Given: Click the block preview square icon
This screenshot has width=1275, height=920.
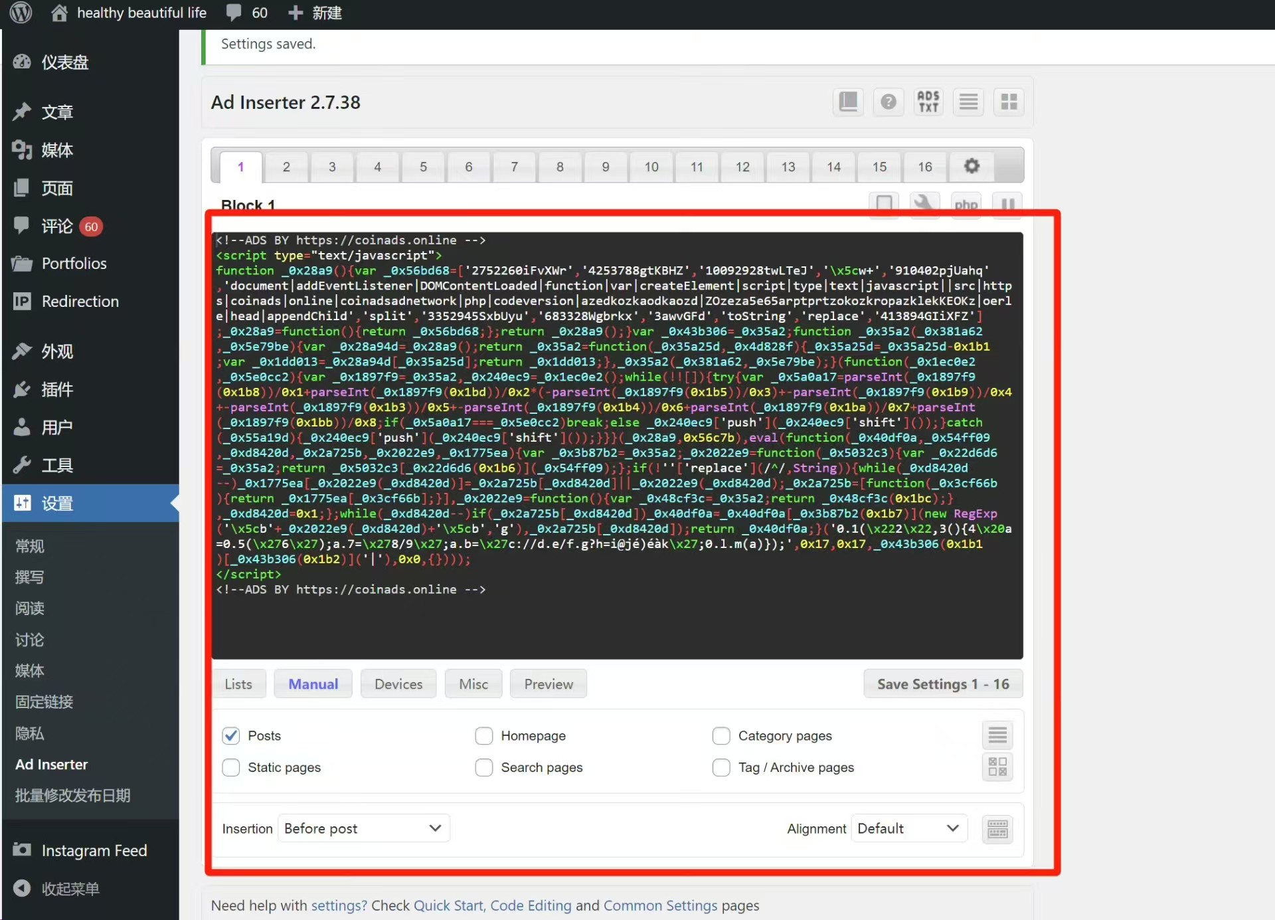Looking at the screenshot, I should pos(884,204).
